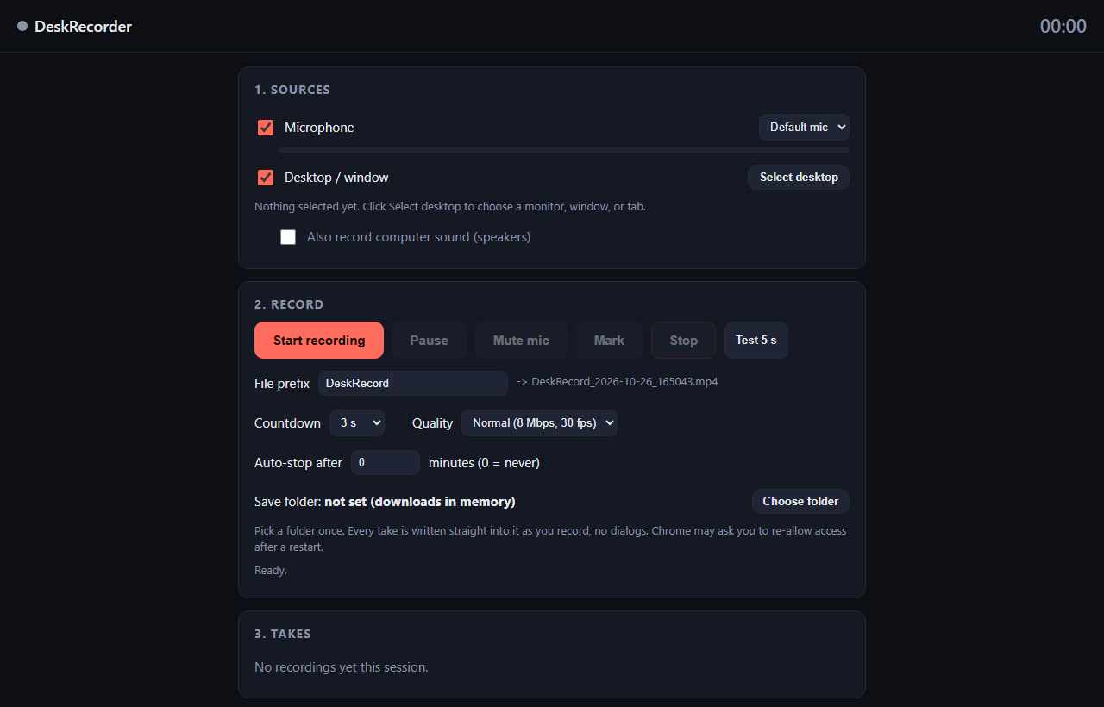Click the 00:00 recording timer
Screen dimensions: 1104x707
1063,27
